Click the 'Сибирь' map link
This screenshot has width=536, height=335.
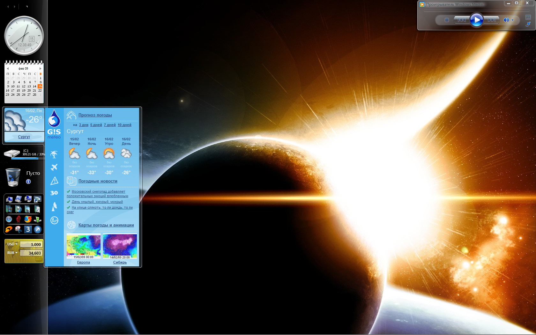pyautogui.click(x=120, y=262)
